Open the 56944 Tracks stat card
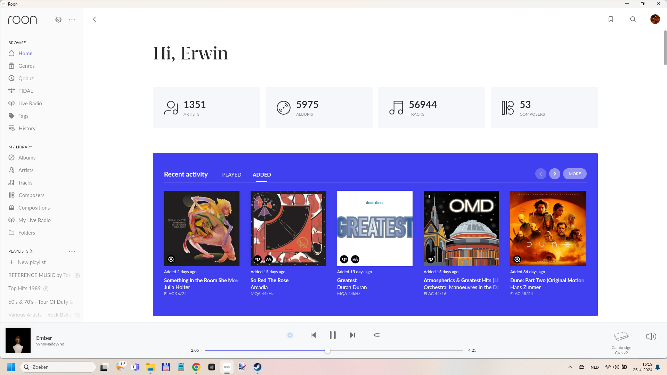This screenshot has width=667, height=375. click(432, 107)
